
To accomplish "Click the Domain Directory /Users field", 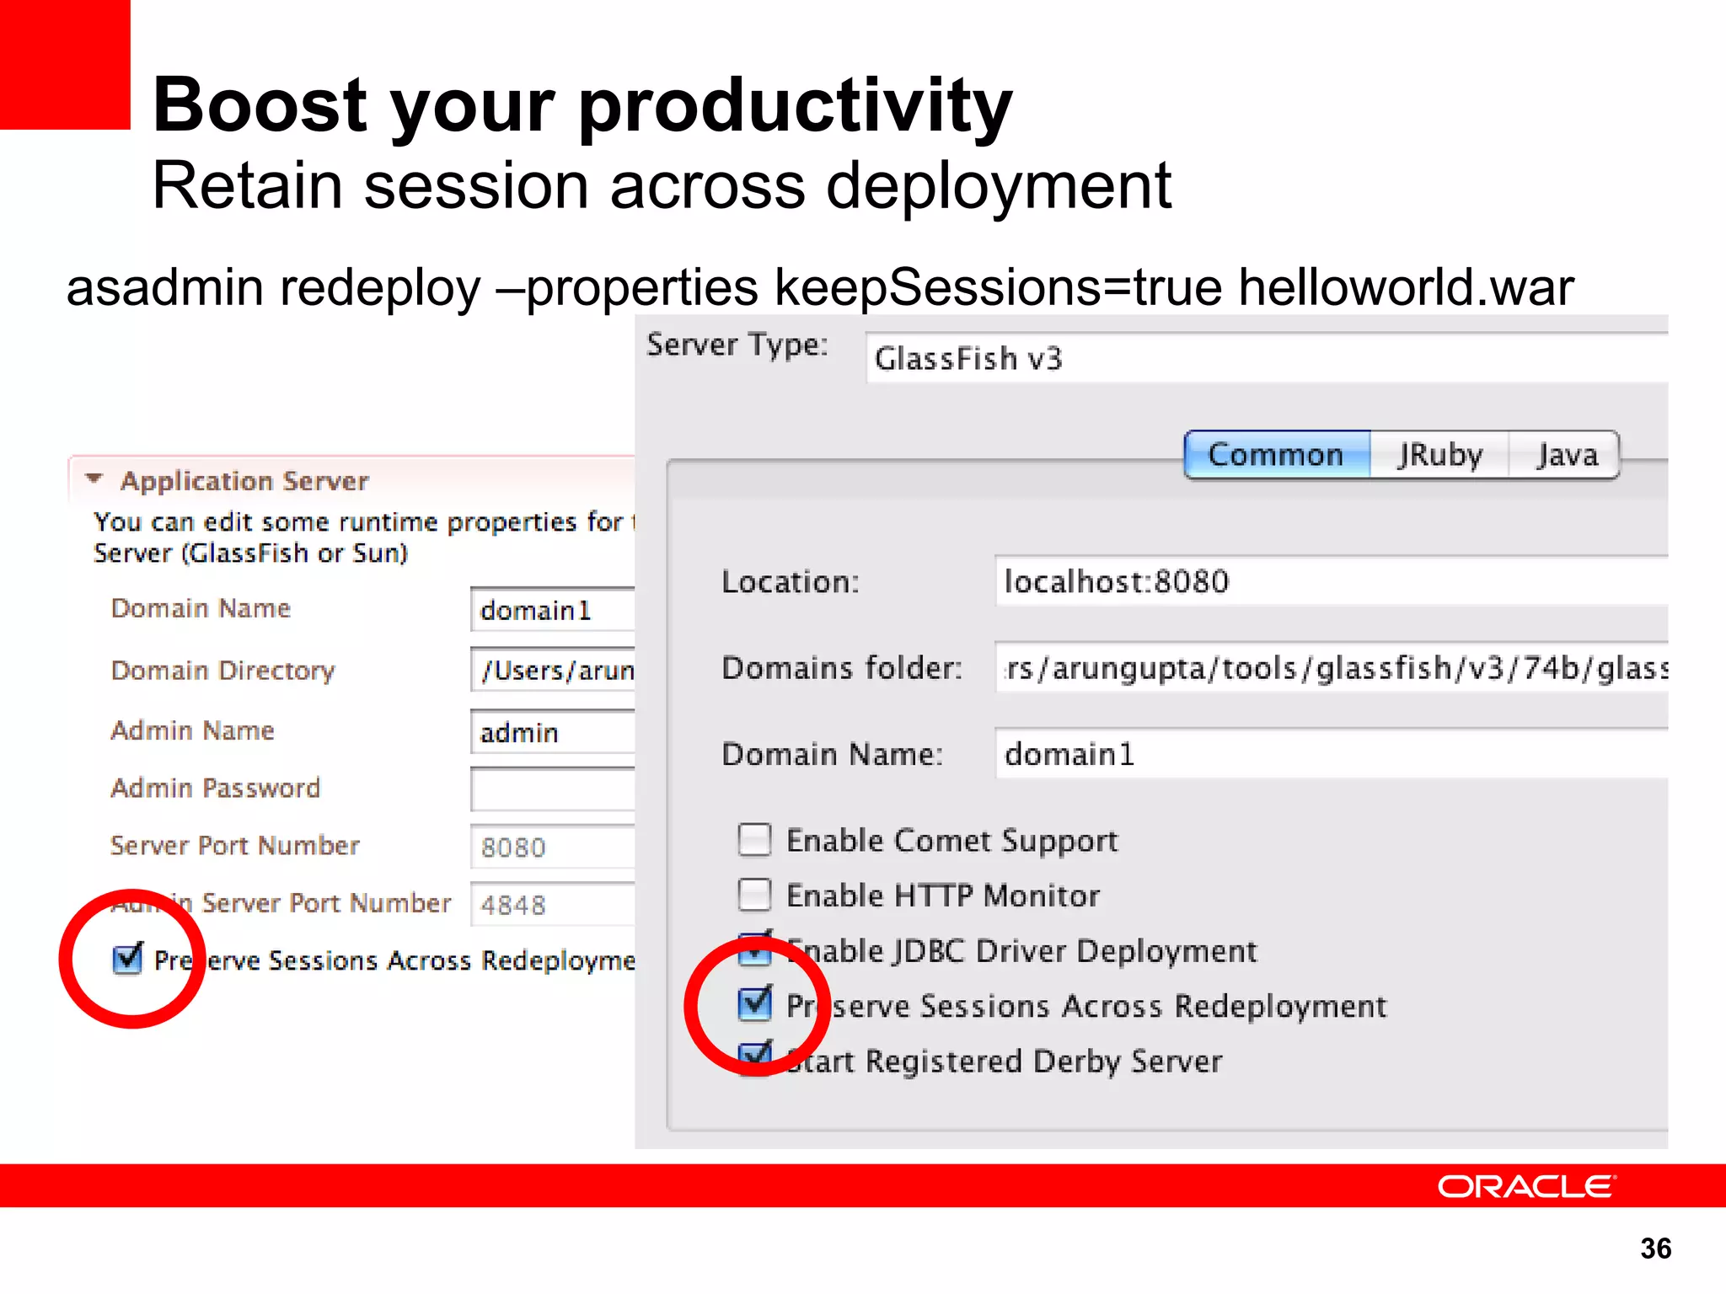I will pyautogui.click(x=553, y=671).
